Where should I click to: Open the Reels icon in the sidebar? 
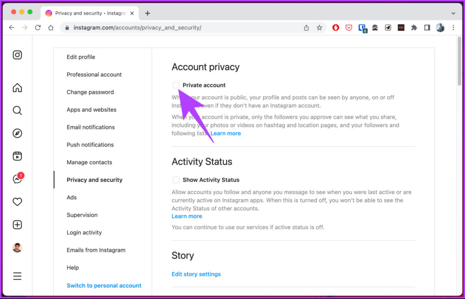point(17,156)
